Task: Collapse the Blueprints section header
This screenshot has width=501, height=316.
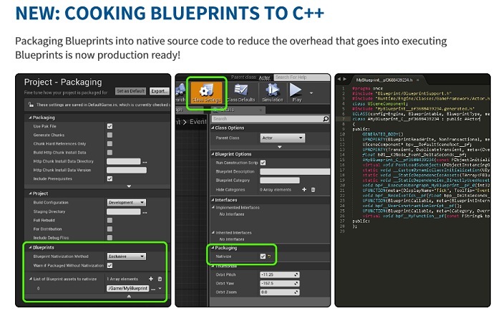Action: [30, 247]
